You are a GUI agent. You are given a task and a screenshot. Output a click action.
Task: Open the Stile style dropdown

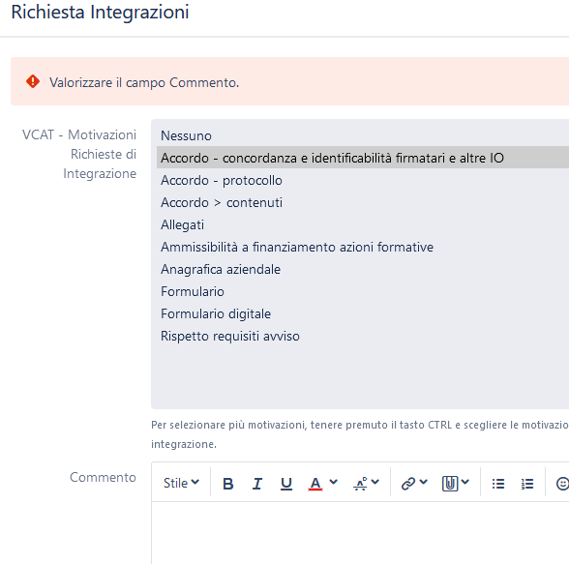coord(181,483)
